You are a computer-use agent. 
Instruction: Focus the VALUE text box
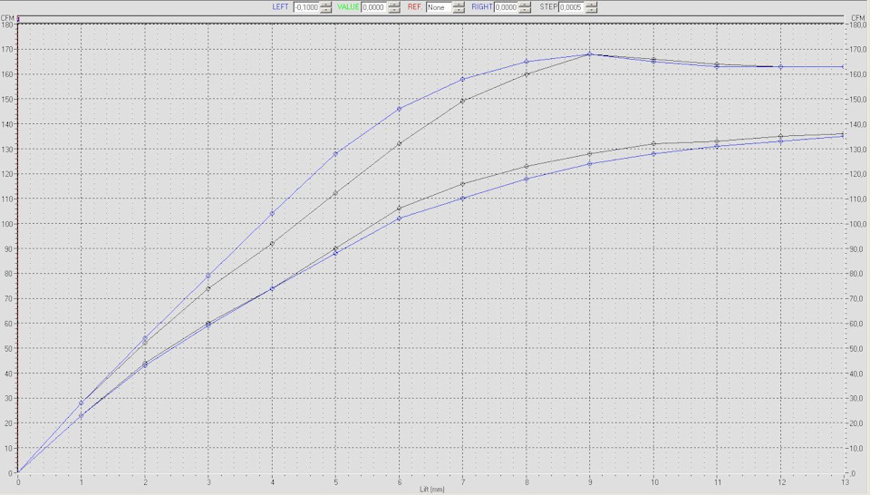coord(373,7)
